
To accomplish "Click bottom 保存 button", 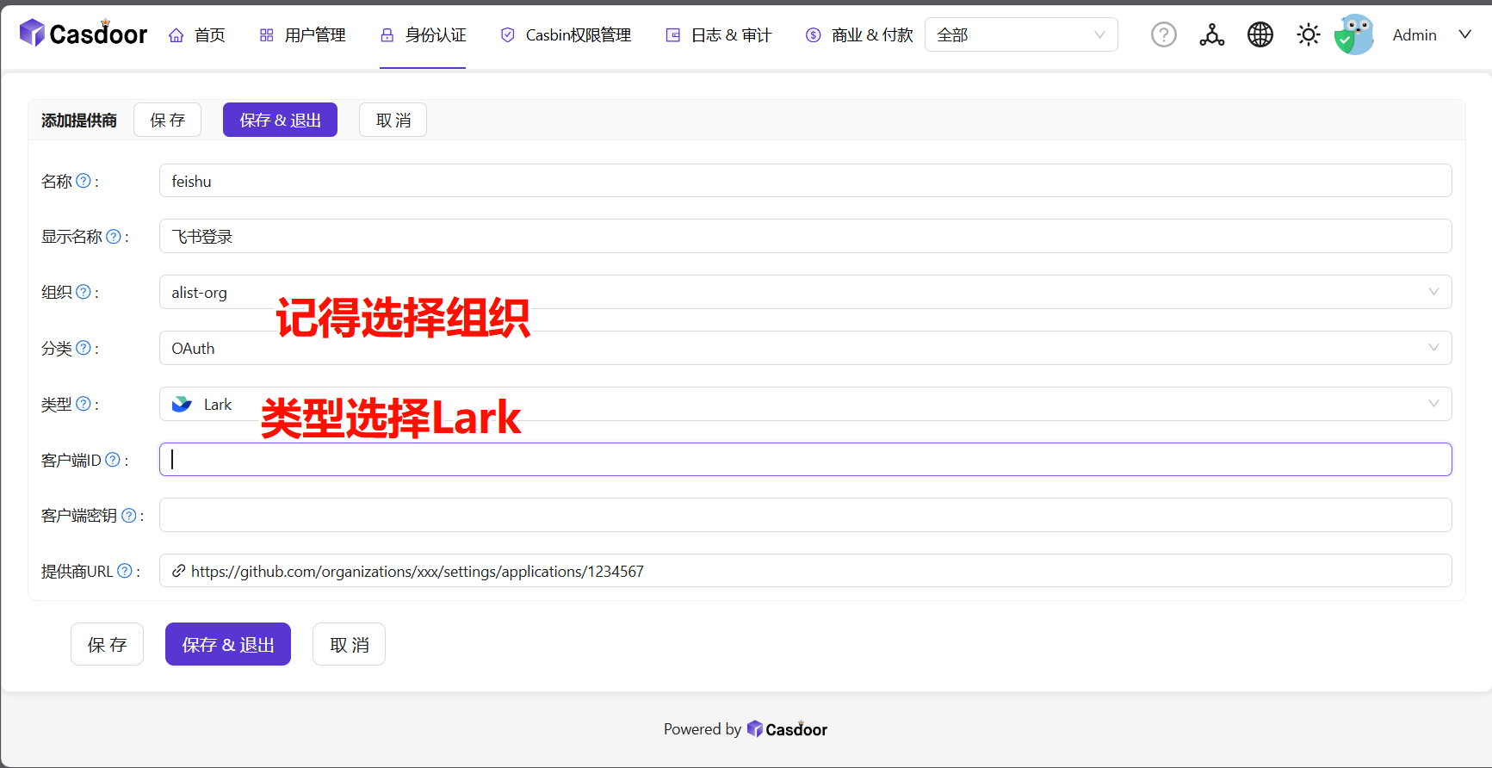I will pyautogui.click(x=107, y=644).
